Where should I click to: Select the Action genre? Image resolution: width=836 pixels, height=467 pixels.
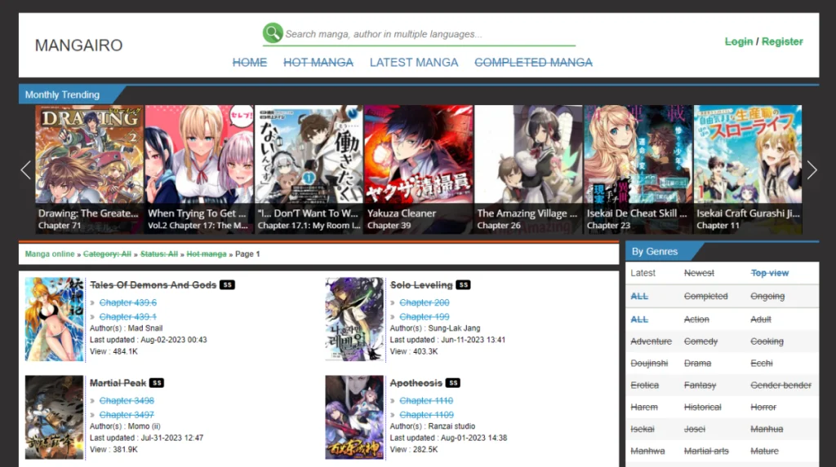(697, 319)
